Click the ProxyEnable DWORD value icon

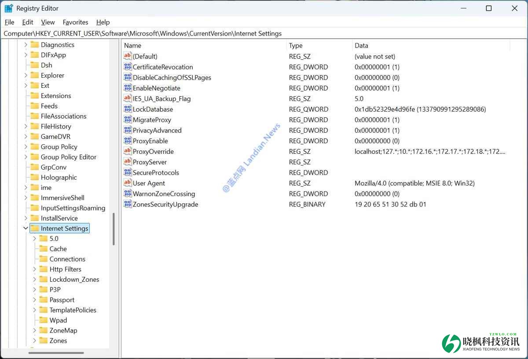pyautogui.click(x=128, y=141)
